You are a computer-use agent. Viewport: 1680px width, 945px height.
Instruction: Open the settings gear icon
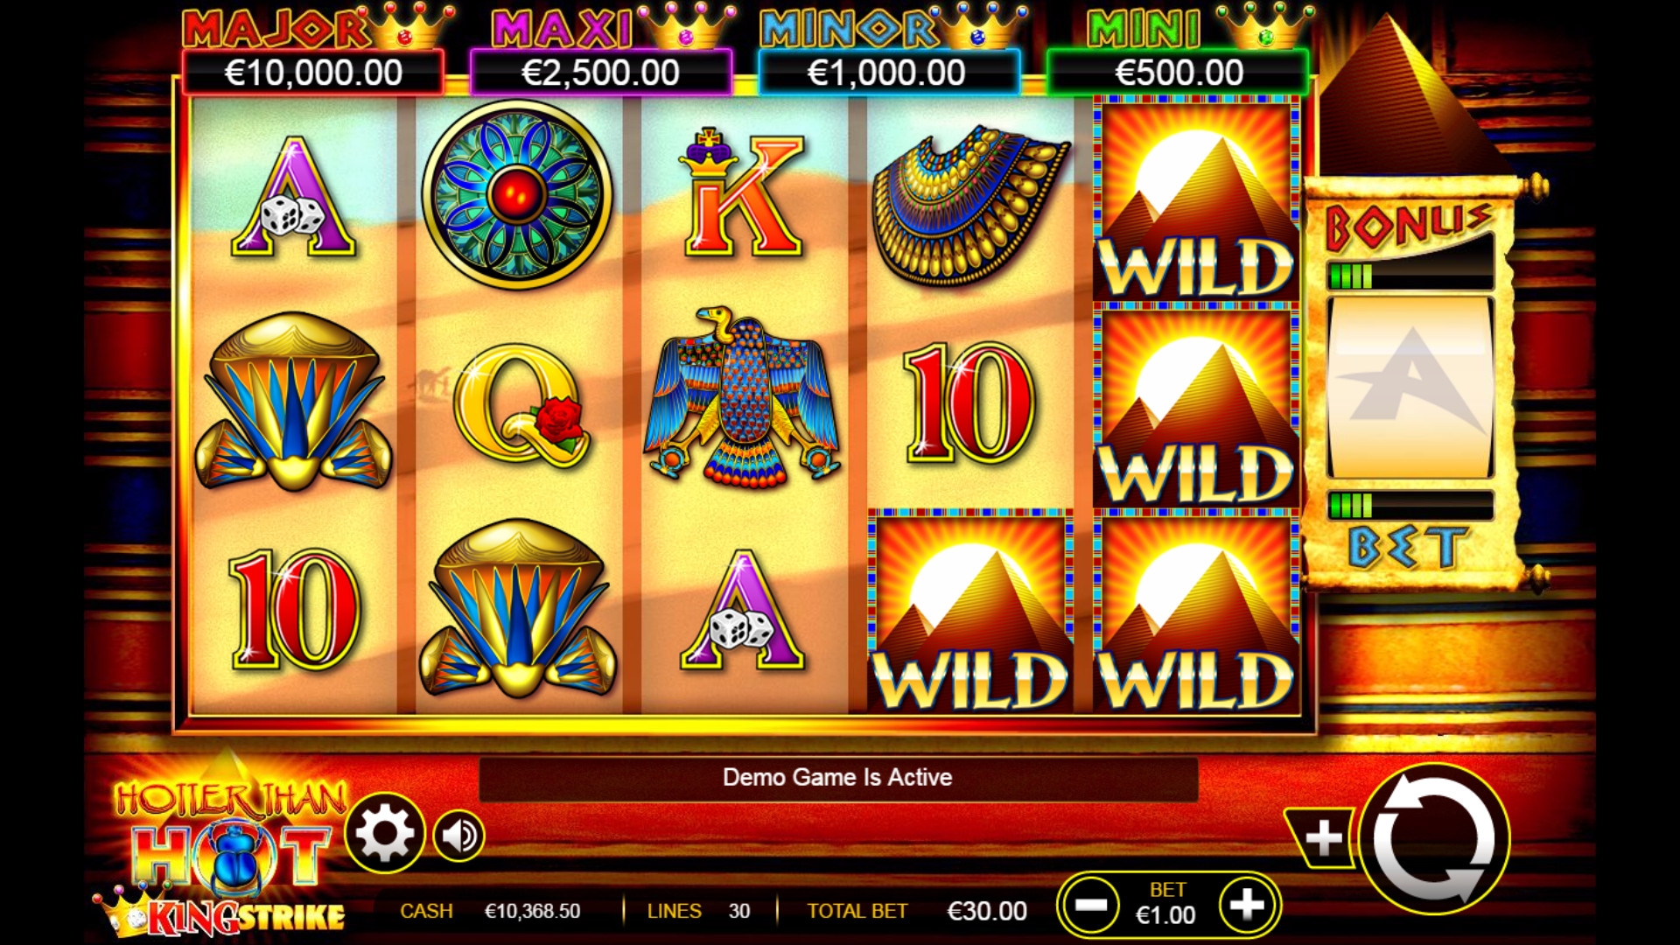(x=384, y=833)
